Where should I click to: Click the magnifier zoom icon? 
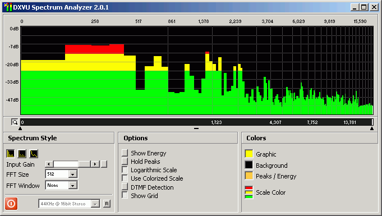15,122
